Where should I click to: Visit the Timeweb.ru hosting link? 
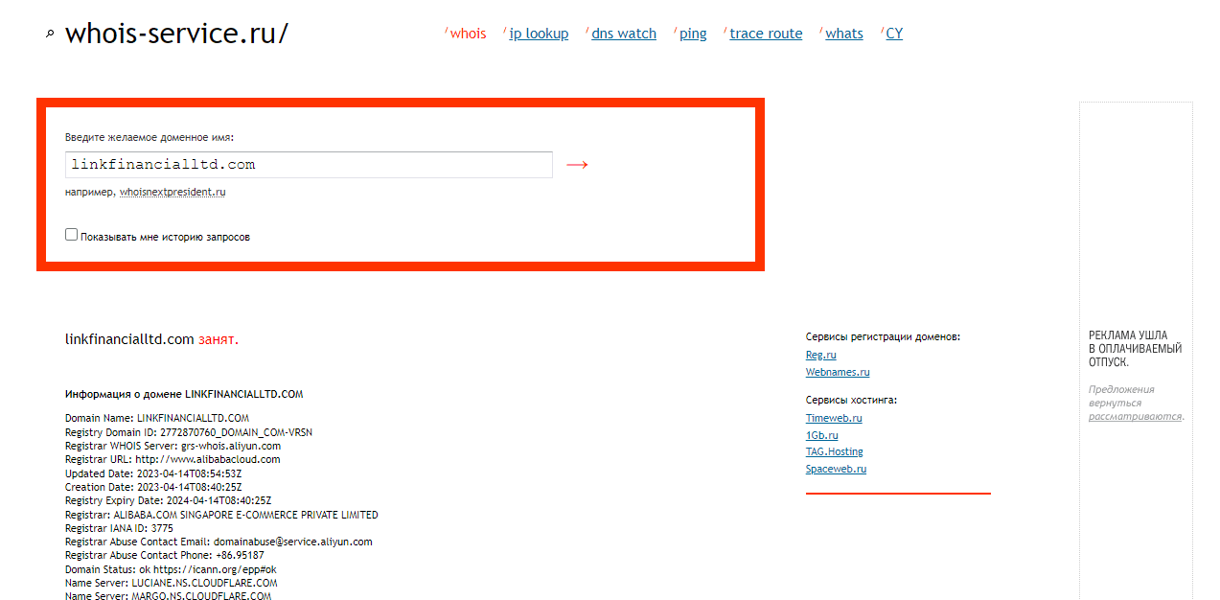point(834,418)
